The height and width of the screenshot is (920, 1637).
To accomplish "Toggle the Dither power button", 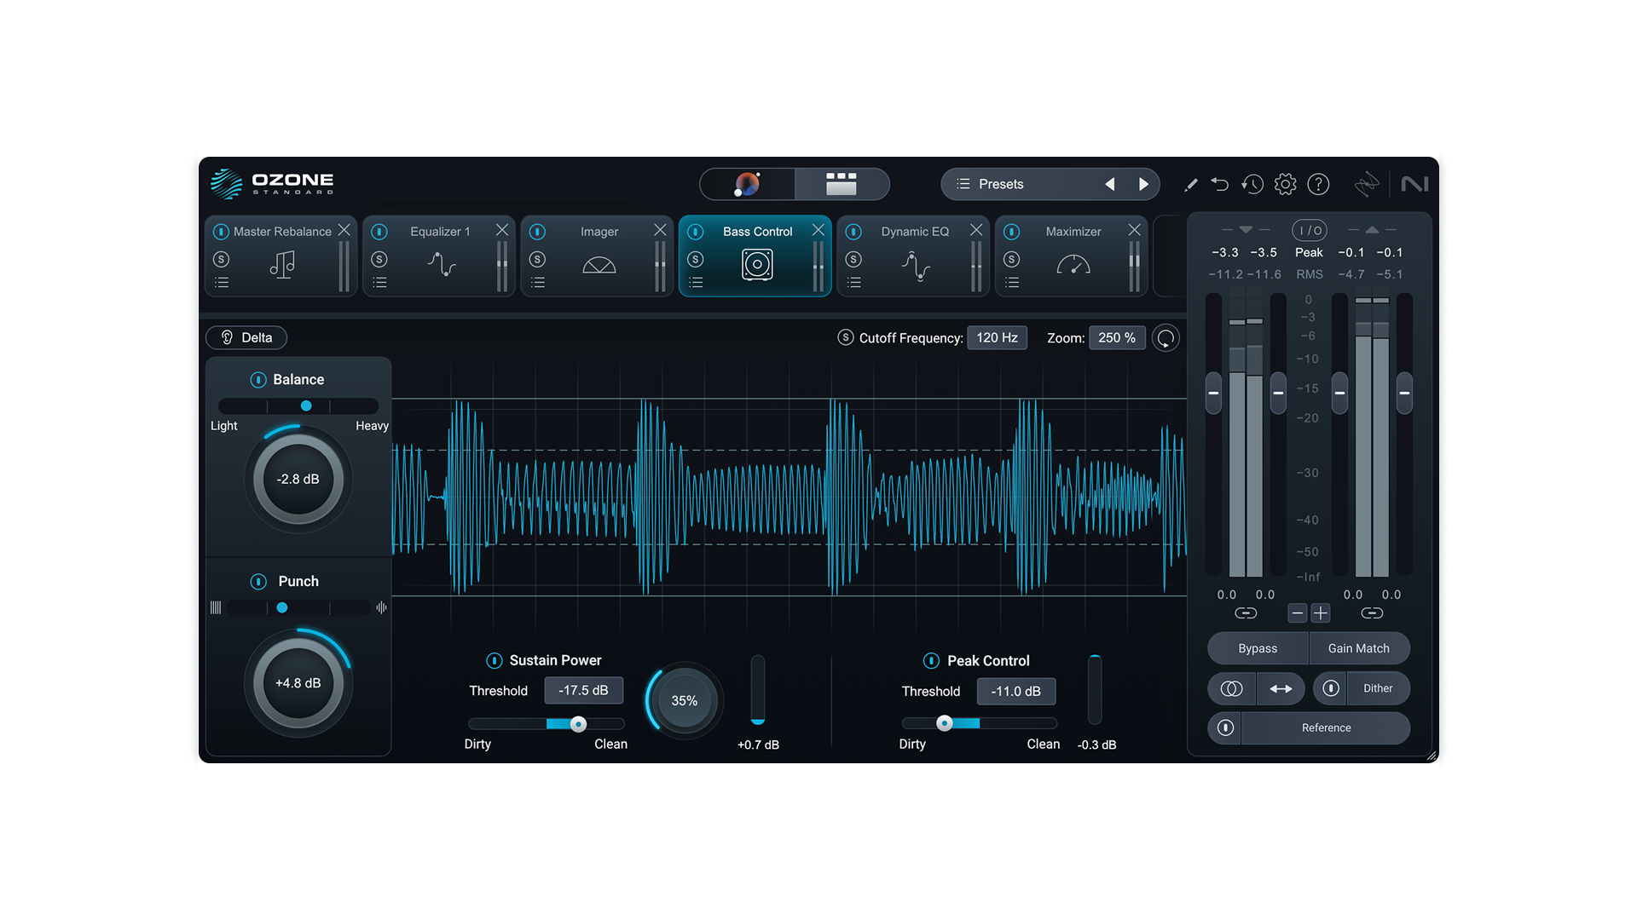I will tap(1330, 688).
